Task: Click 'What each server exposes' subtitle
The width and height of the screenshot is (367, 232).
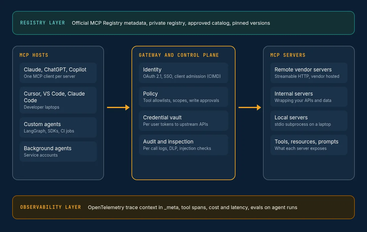Action: coord(301,148)
